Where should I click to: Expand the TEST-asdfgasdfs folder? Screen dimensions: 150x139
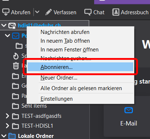coord(7,116)
